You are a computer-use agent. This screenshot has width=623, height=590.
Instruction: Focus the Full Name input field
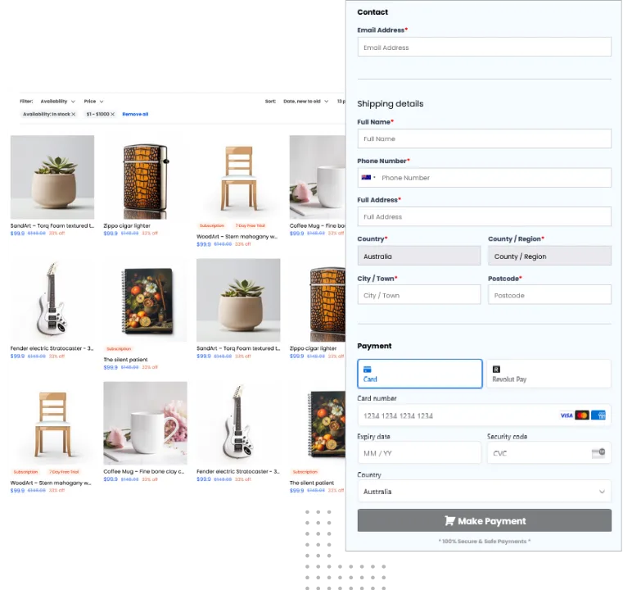tap(484, 138)
